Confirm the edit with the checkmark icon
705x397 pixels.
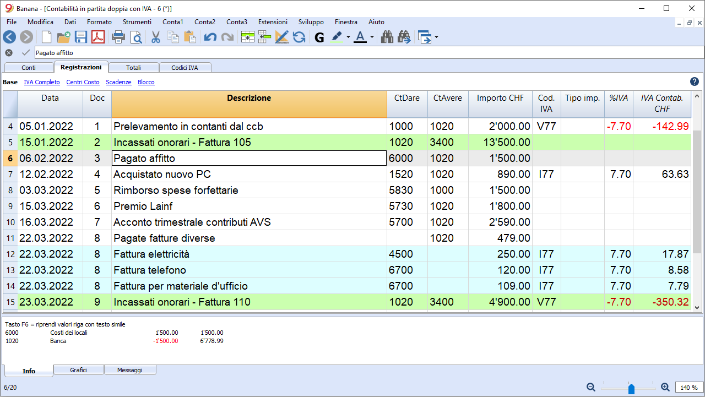point(25,52)
